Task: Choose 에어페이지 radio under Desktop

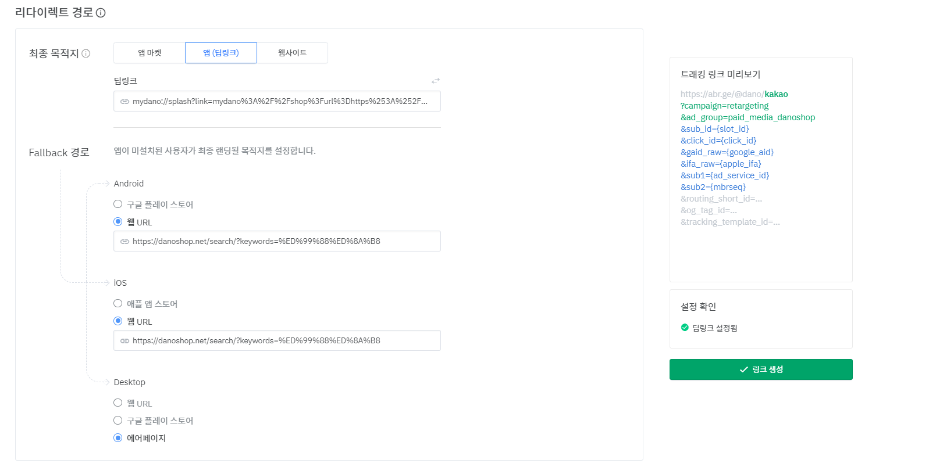Action: coord(118,438)
